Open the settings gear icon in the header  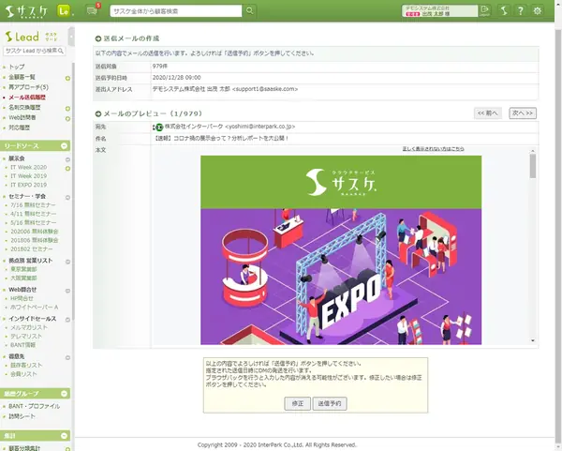coord(538,11)
